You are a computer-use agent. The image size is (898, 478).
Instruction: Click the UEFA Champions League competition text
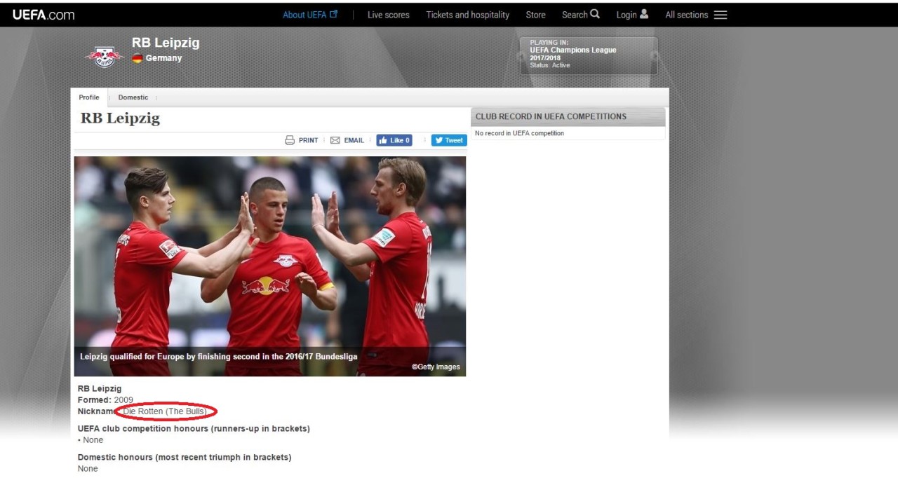tap(573, 50)
